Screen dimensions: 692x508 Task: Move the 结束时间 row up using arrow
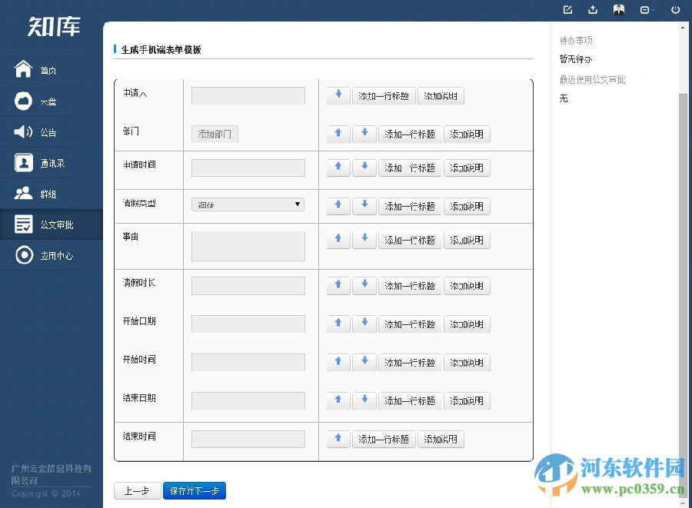coord(338,439)
